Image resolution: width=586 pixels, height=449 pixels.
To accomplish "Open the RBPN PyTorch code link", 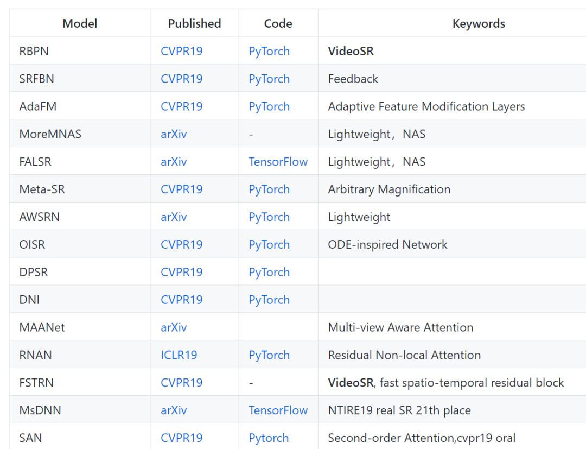I will (269, 51).
